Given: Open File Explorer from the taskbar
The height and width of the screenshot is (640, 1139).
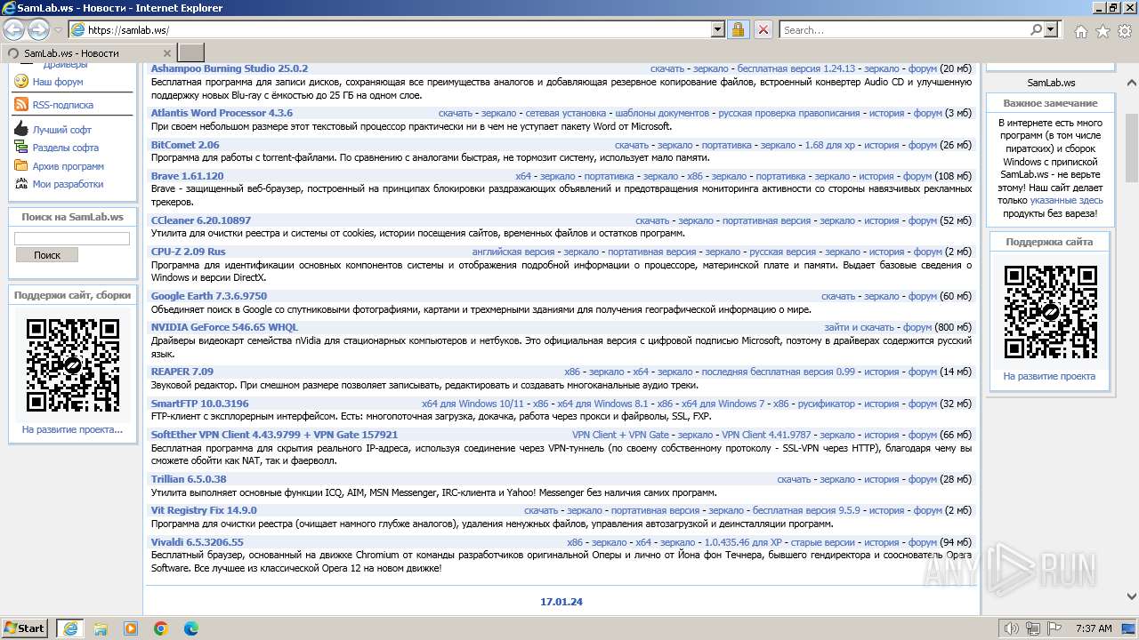Looking at the screenshot, I should 100,628.
